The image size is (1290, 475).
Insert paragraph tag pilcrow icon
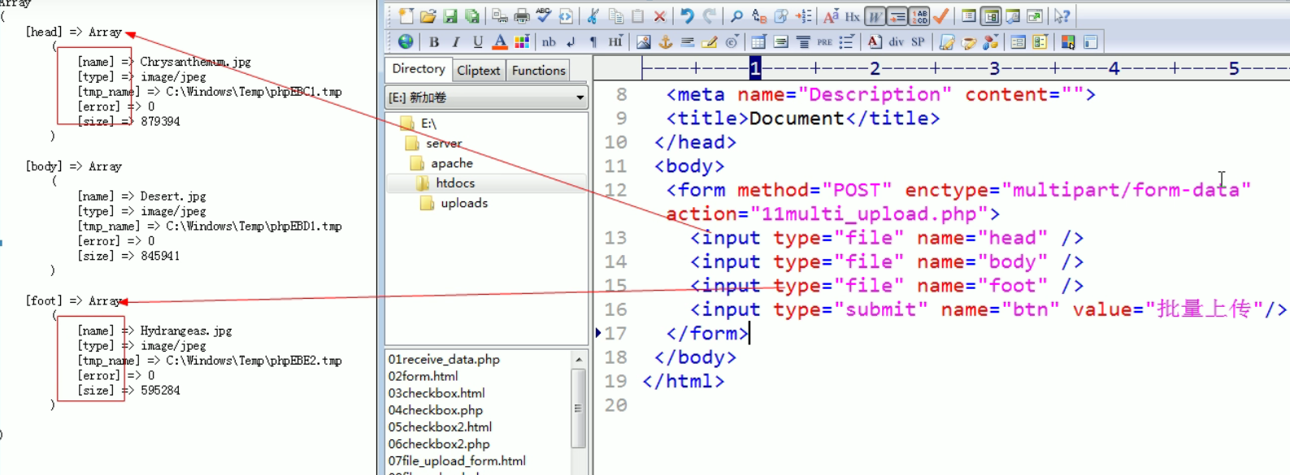point(593,42)
